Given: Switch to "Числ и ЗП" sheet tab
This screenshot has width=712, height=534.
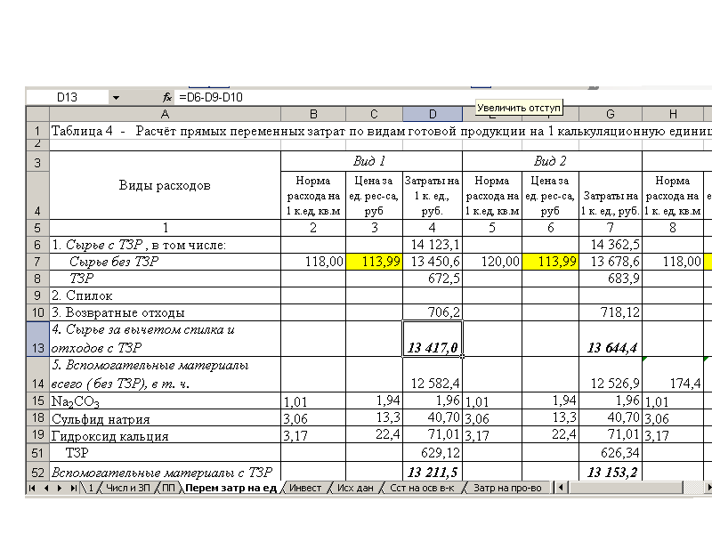Looking at the screenshot, I should point(127,488).
